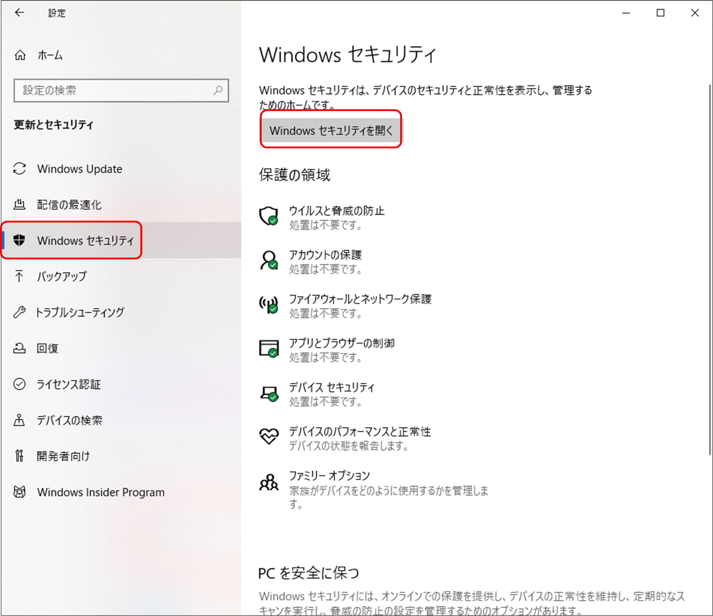This screenshot has height=616, width=713.
Task: Open アカウントの保護 link
Action: (325, 255)
